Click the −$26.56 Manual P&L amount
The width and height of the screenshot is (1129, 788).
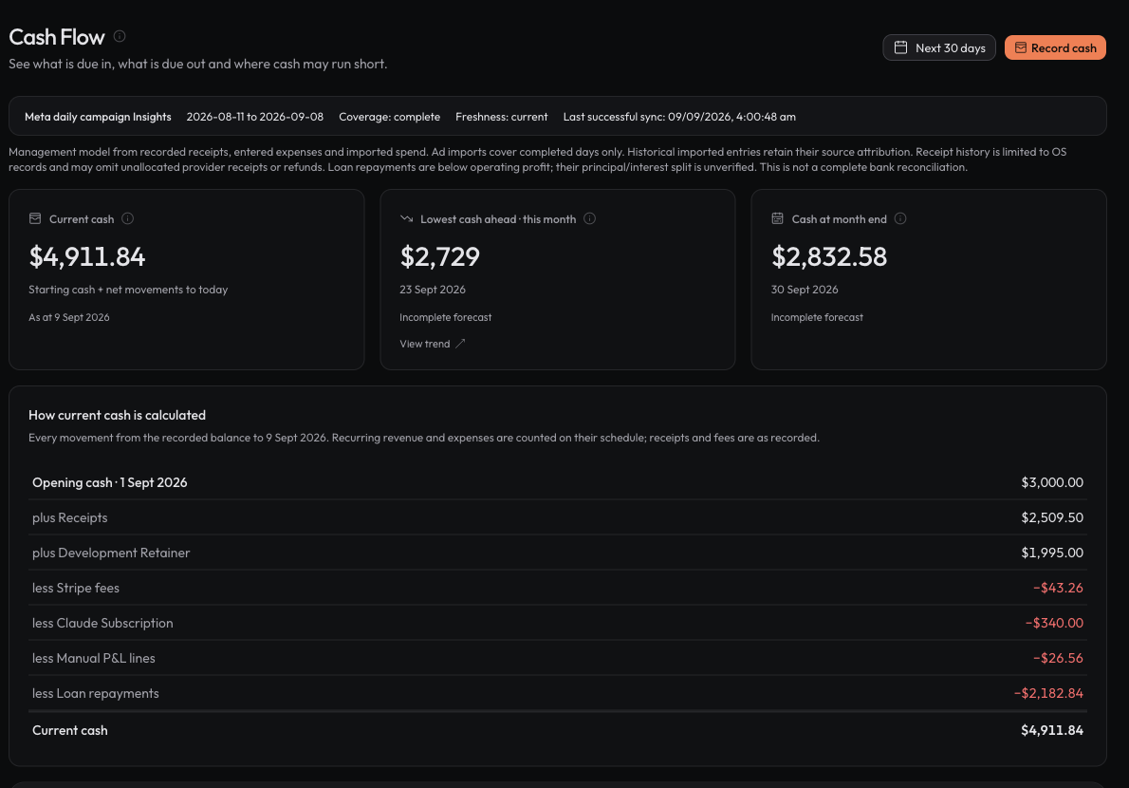1058,658
